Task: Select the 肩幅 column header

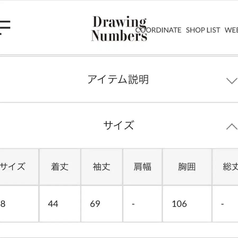Action: [x=142, y=167]
